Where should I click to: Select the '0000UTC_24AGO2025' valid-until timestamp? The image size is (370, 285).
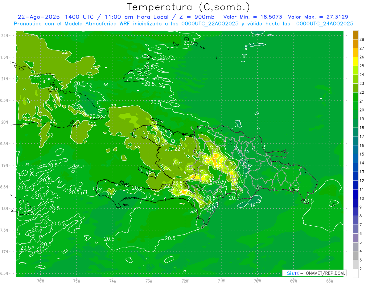tap(325, 24)
